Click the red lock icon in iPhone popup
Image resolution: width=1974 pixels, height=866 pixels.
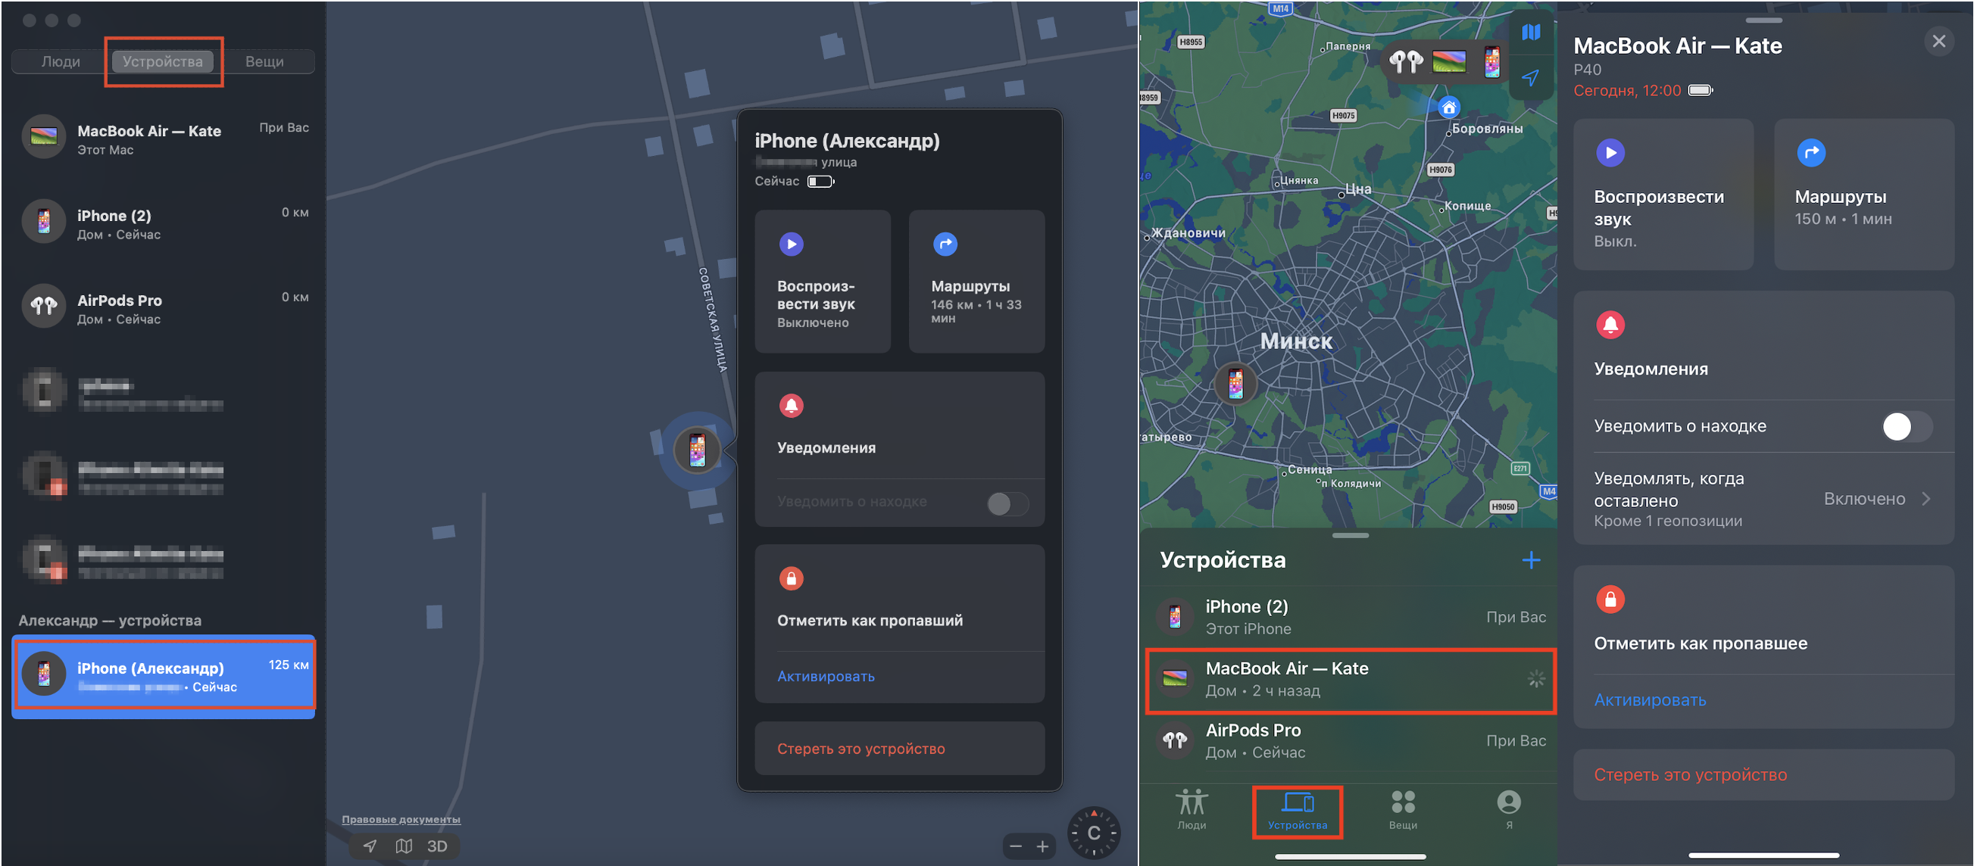pos(791,578)
